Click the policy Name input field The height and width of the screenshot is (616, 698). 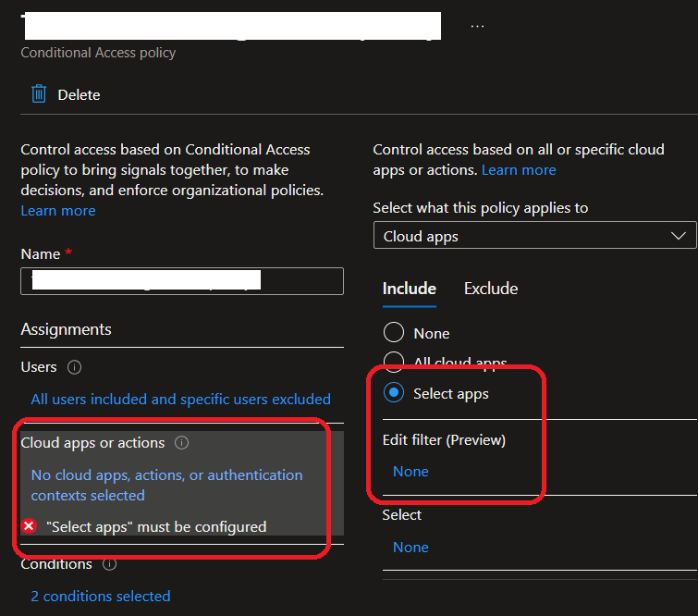coord(182,281)
